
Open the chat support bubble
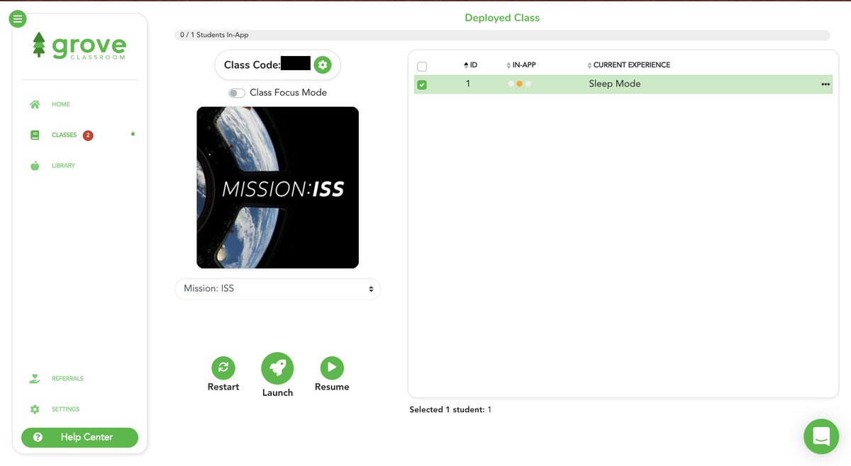(x=821, y=436)
